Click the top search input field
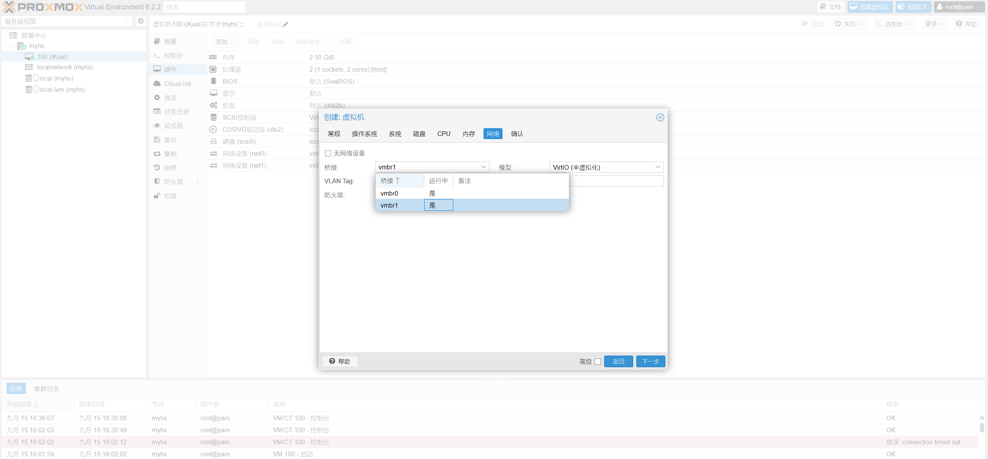Screen dimensions: 988x459 click(x=204, y=7)
